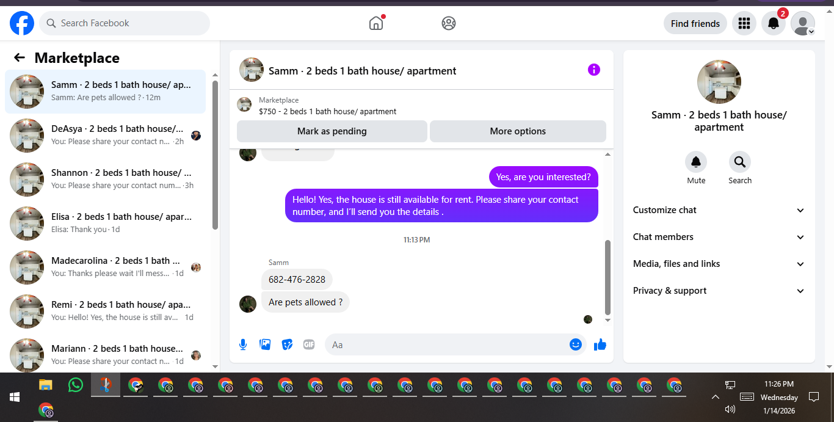The height and width of the screenshot is (422, 834).
Task: Attach a photo using the image icon
Action: 265,344
